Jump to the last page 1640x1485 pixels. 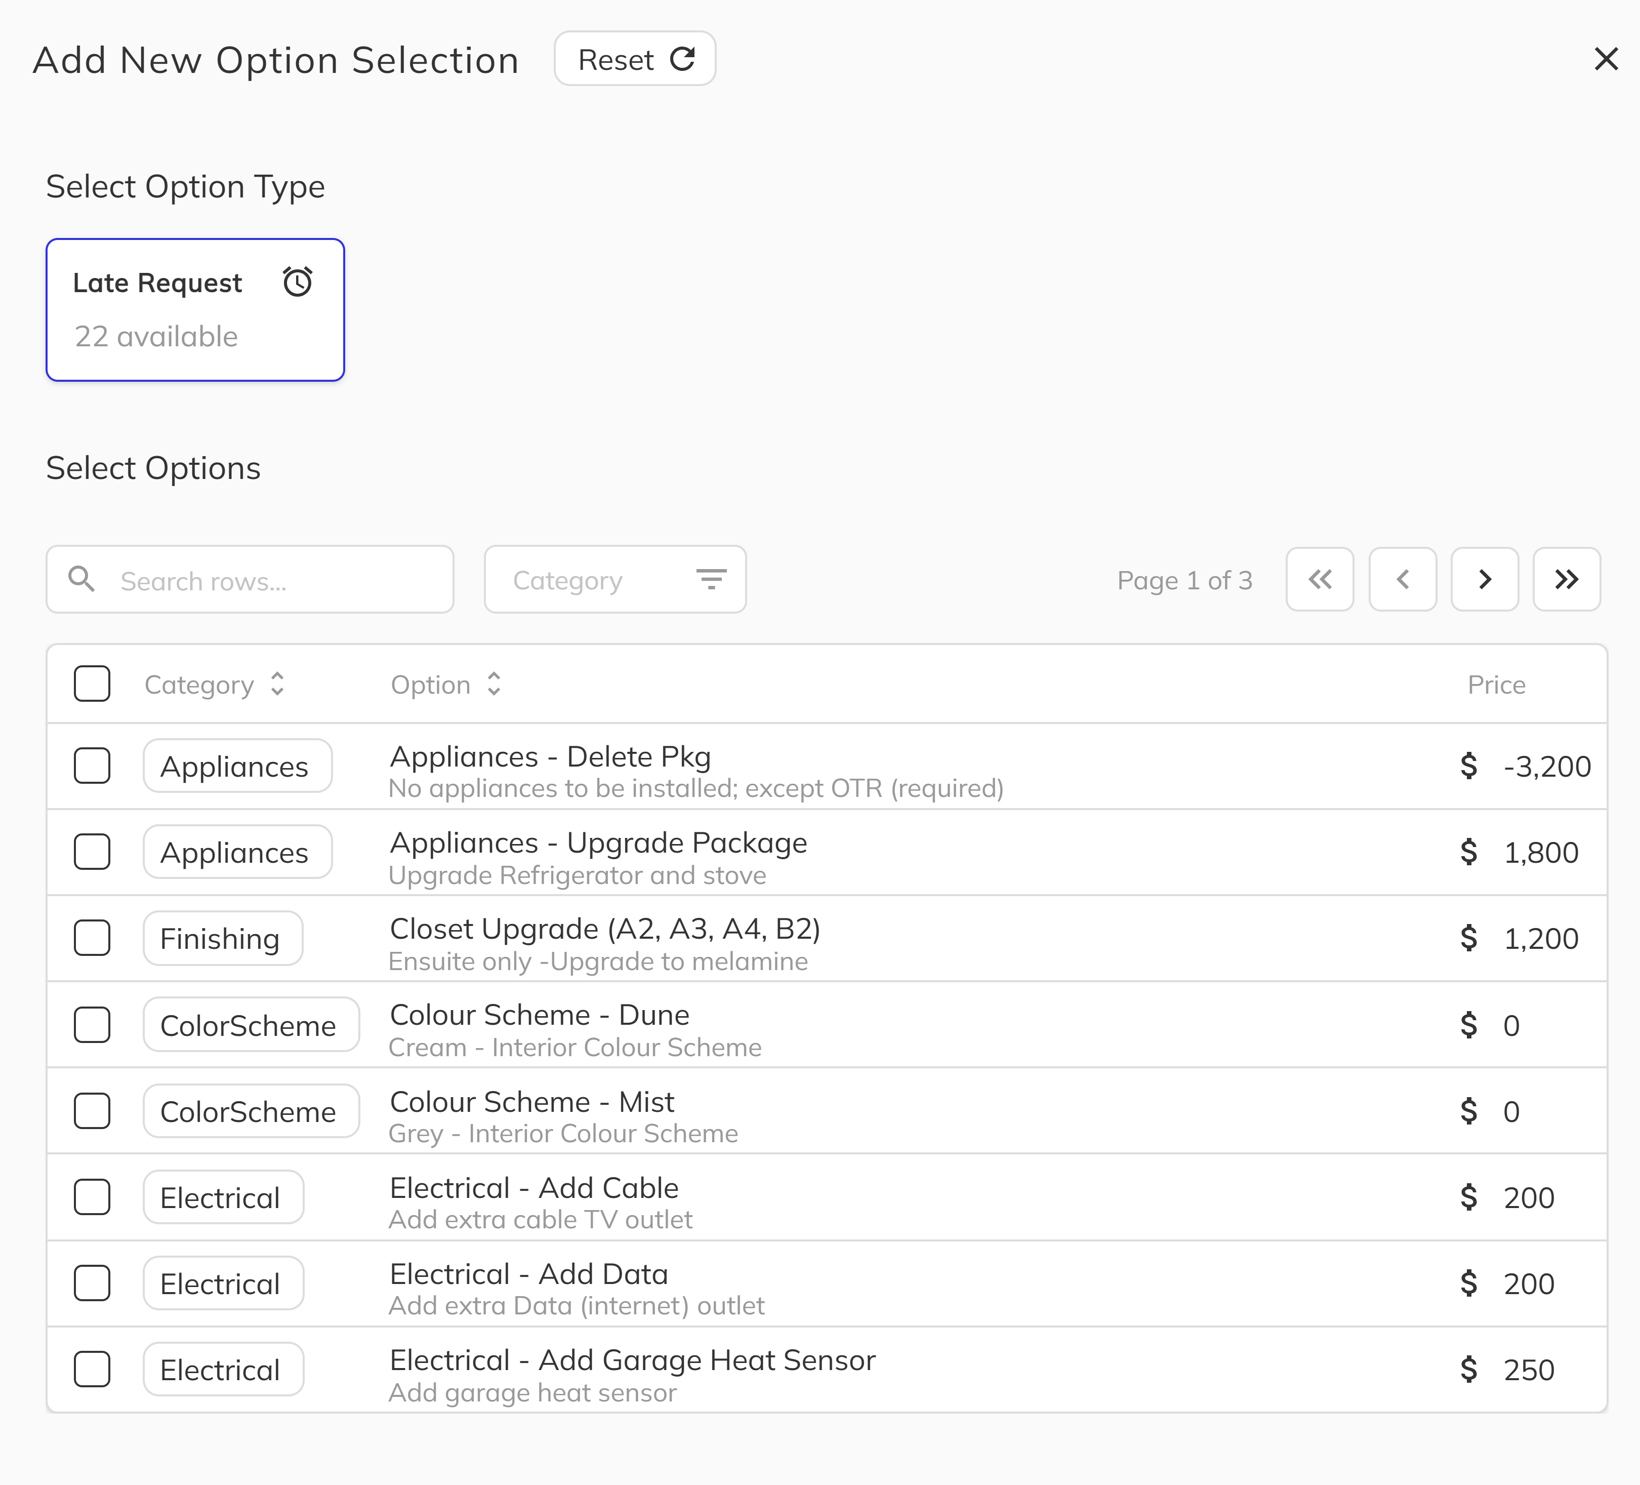[x=1566, y=579]
